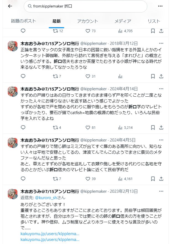Open the first kakuyomu.jp link
The image size is (170, 244).
(x=50, y=233)
